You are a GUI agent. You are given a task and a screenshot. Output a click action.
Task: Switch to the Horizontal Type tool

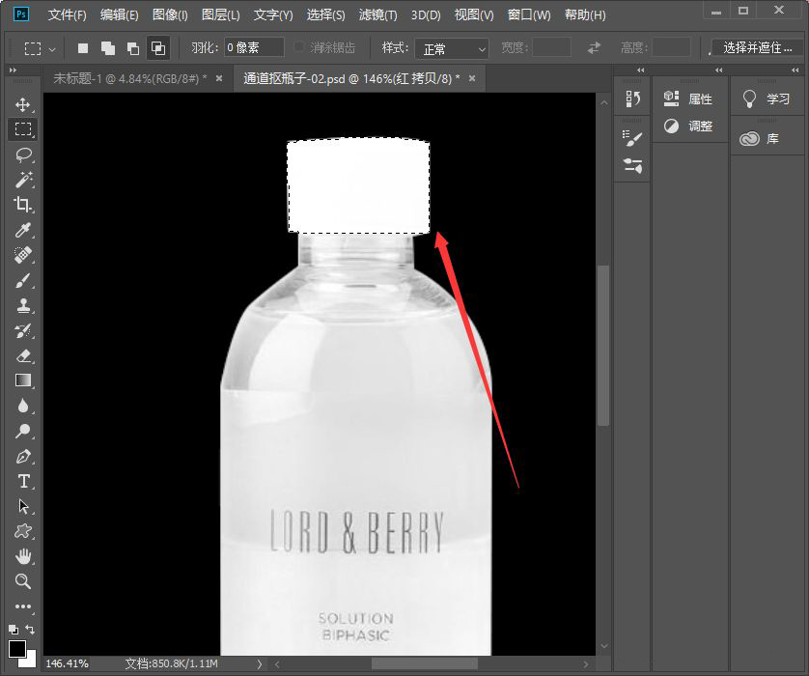tap(23, 481)
